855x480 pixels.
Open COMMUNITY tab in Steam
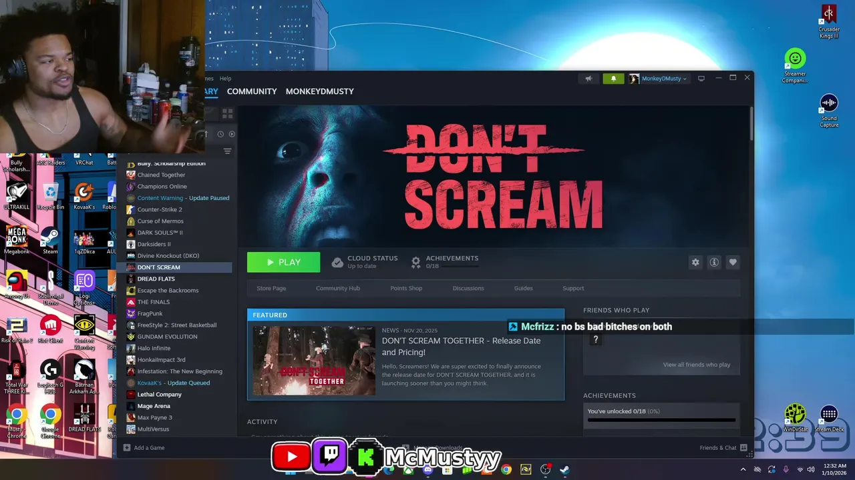[x=252, y=91]
